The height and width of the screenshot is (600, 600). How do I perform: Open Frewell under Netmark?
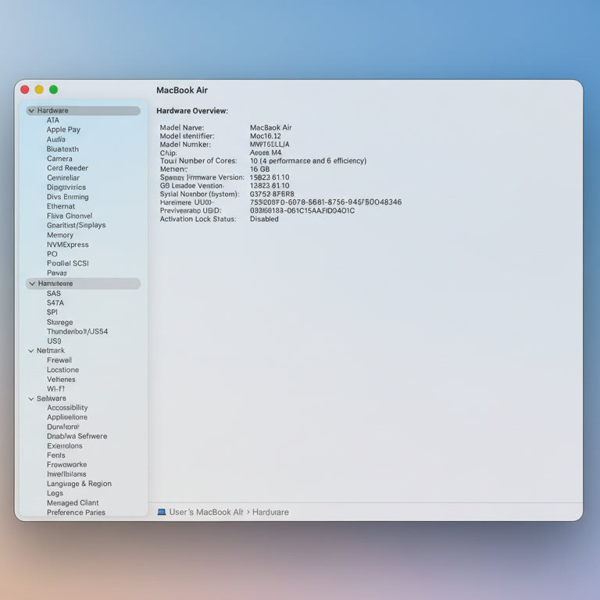click(x=59, y=360)
